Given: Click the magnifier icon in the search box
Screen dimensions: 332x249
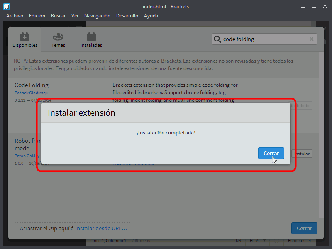Looking at the screenshot, I should point(217,39).
